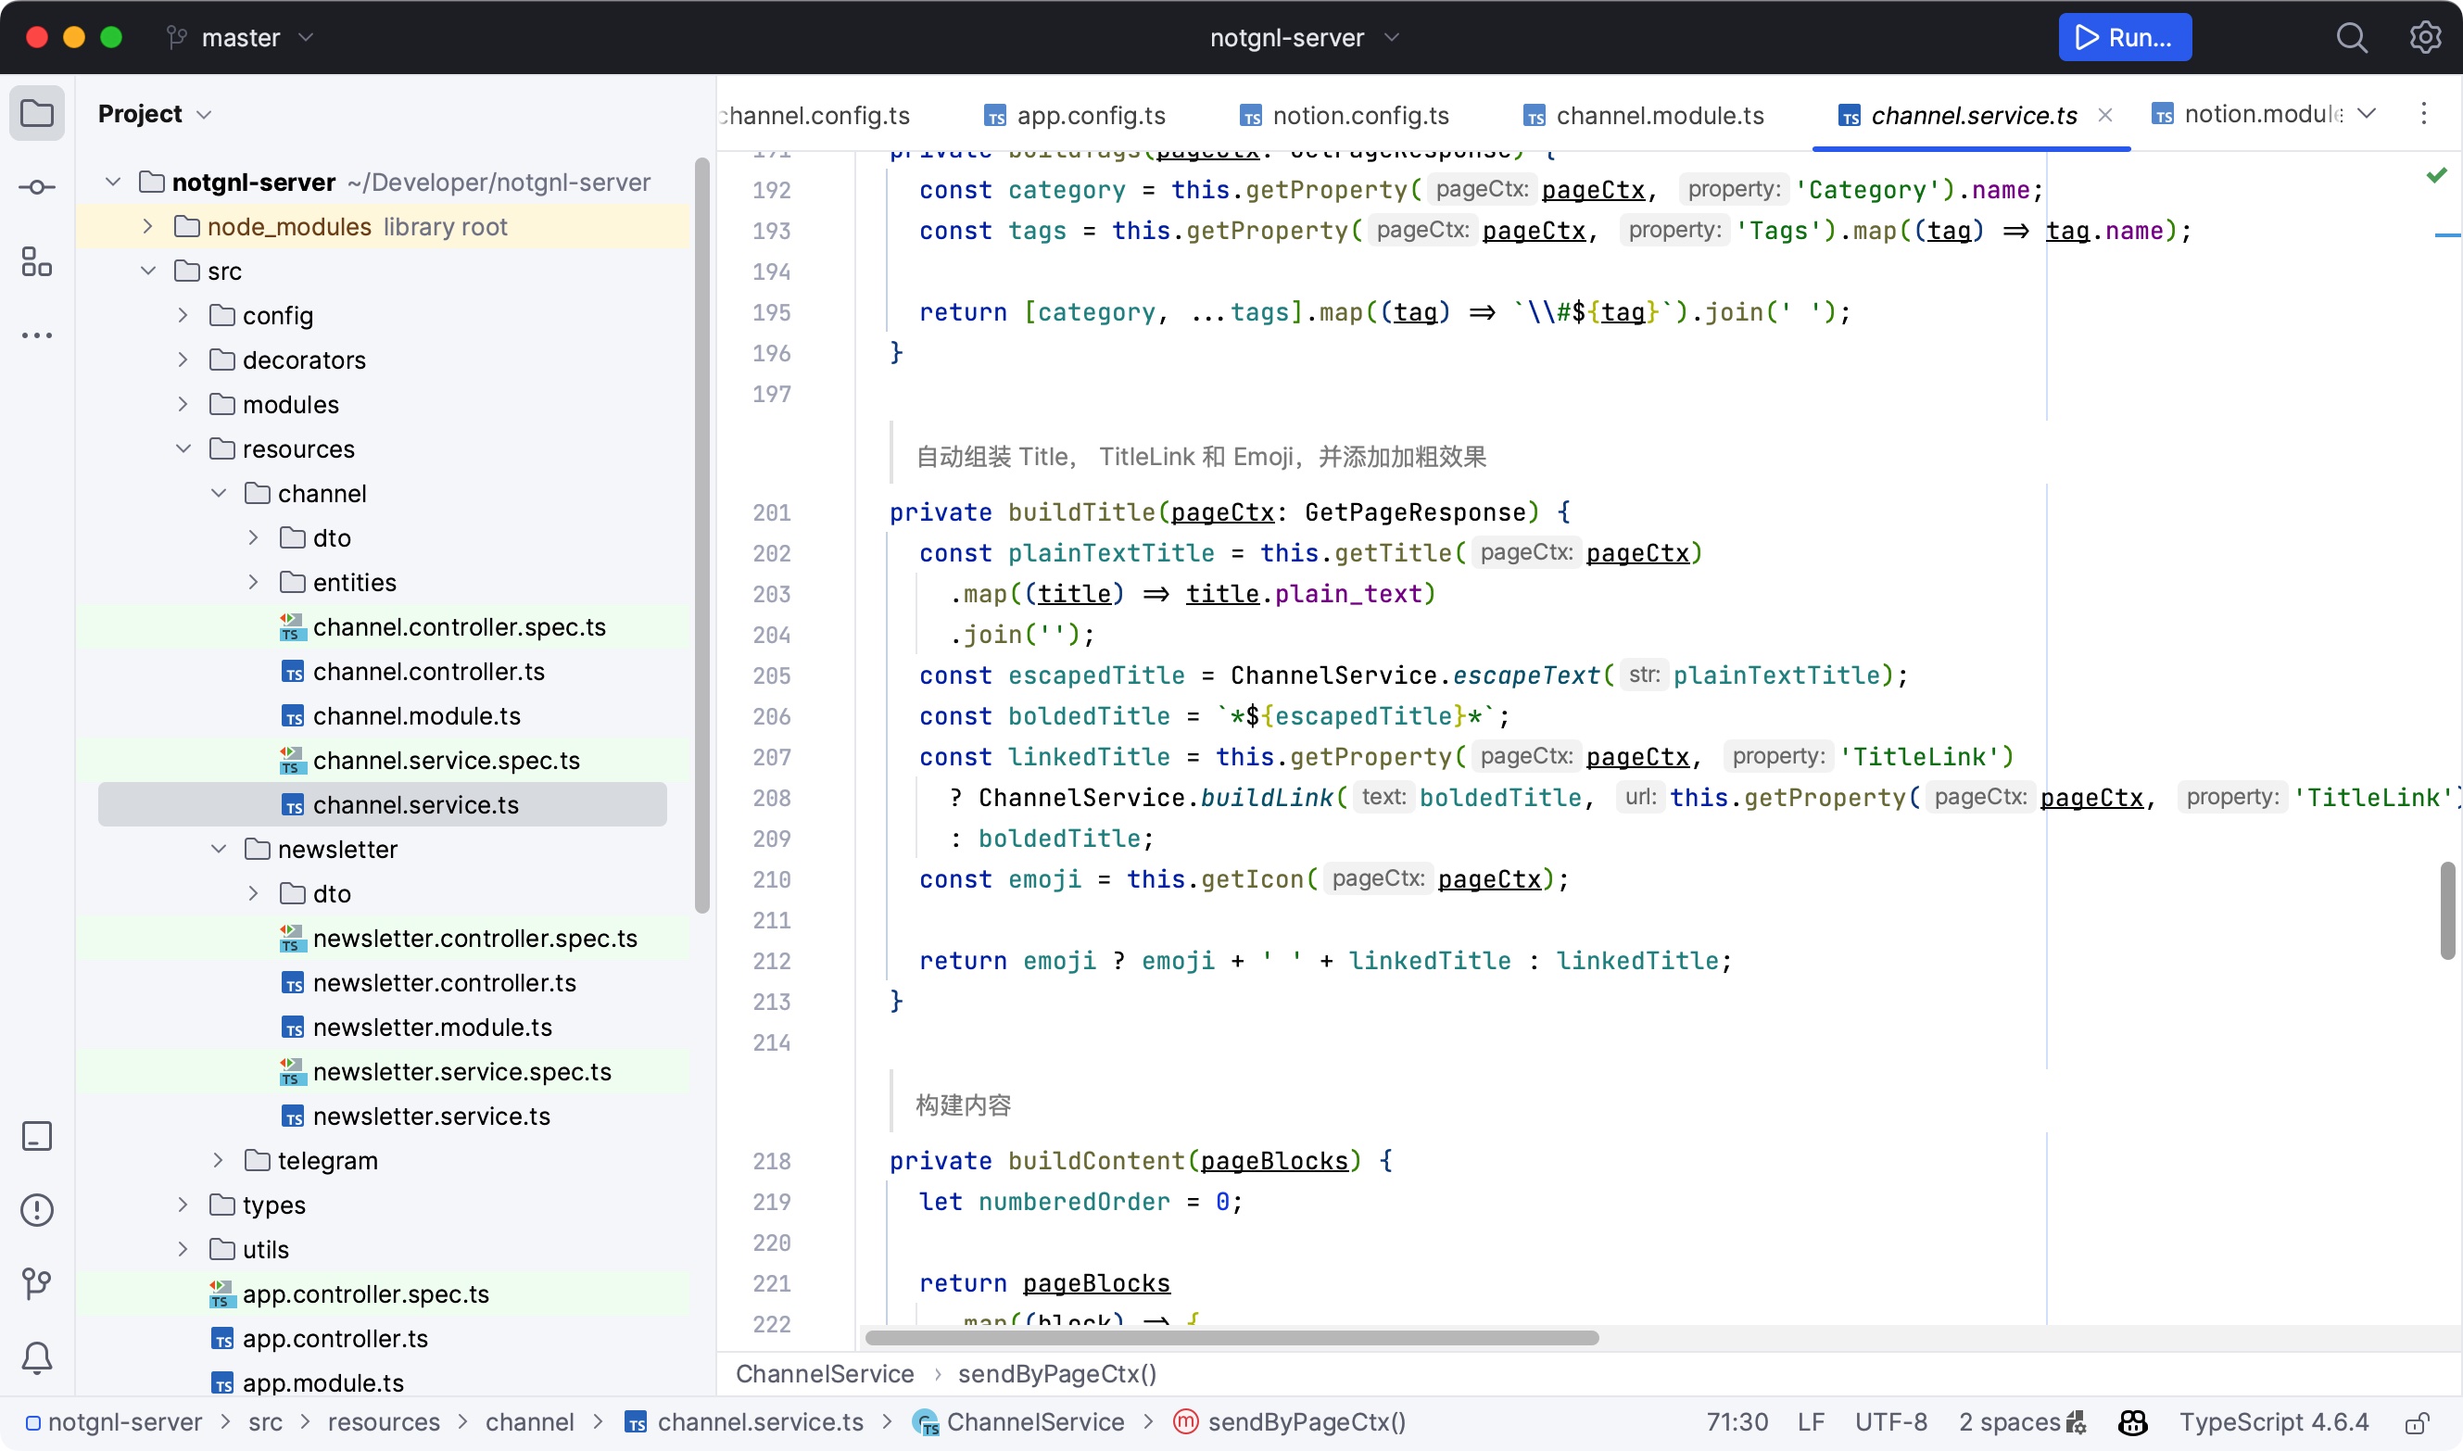The height and width of the screenshot is (1451, 2463).
Task: Open the editor tabs options menu
Action: (2424, 113)
